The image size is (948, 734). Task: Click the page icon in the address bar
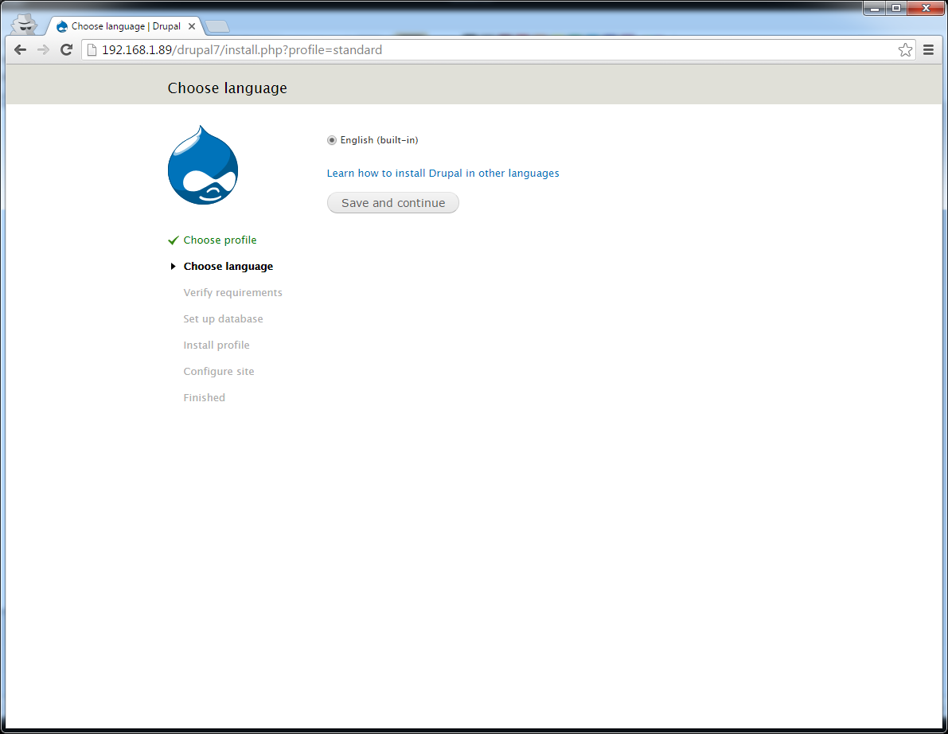point(92,50)
